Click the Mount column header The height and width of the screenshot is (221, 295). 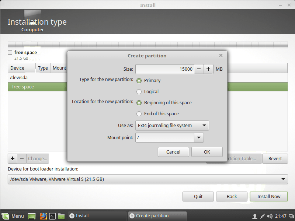pos(59,68)
